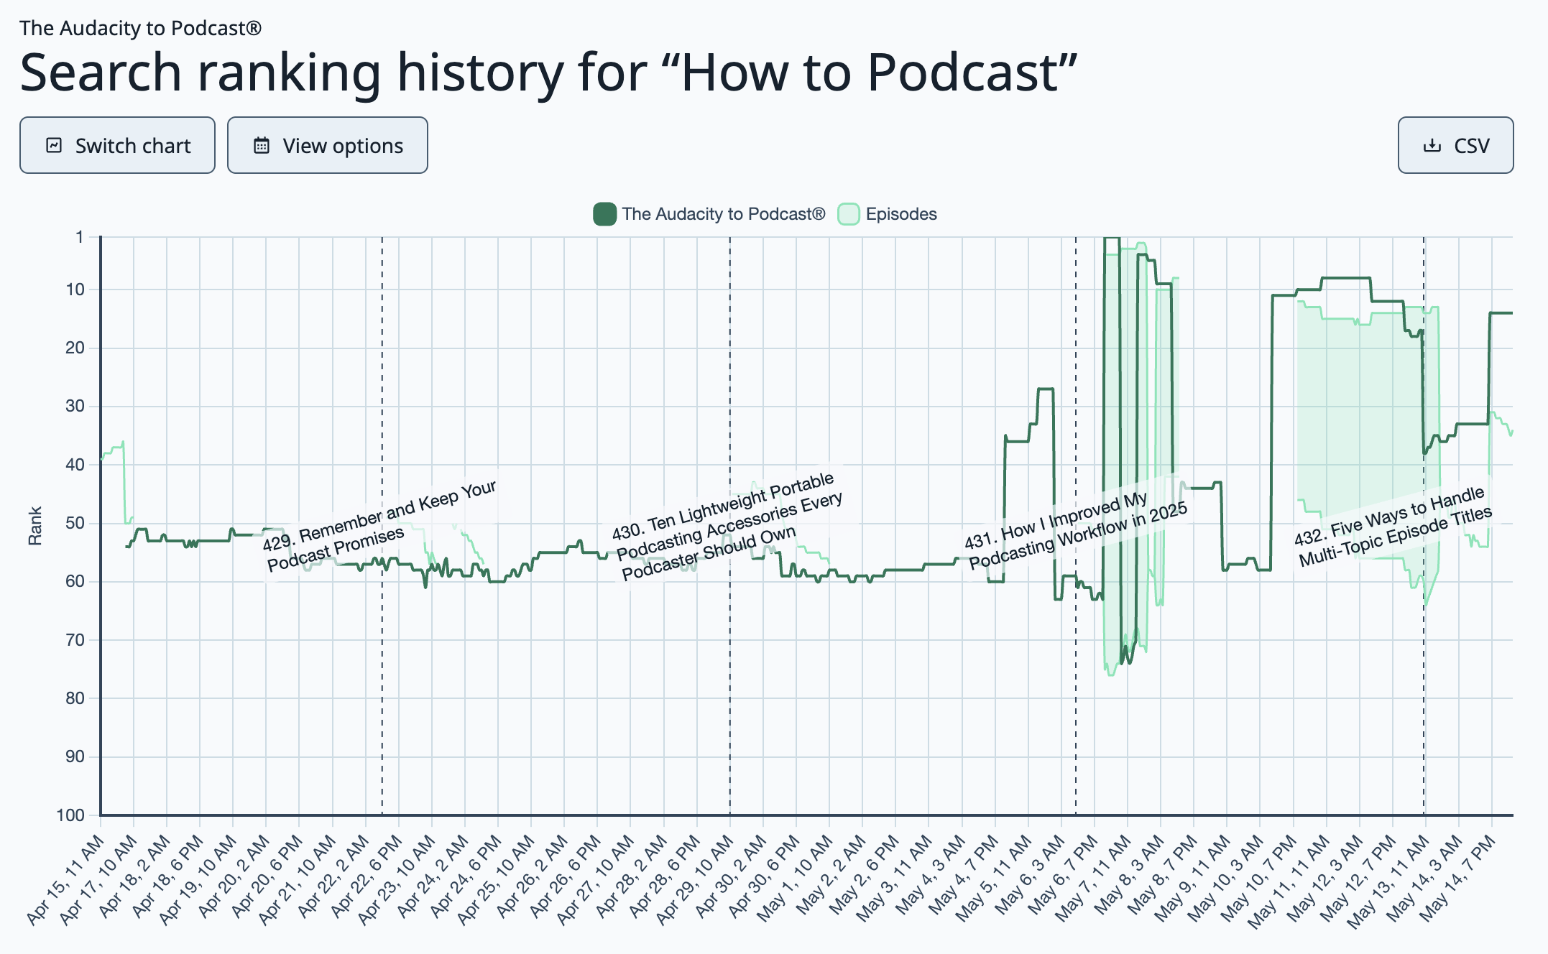Download data with the CSV button

[x=1455, y=145]
